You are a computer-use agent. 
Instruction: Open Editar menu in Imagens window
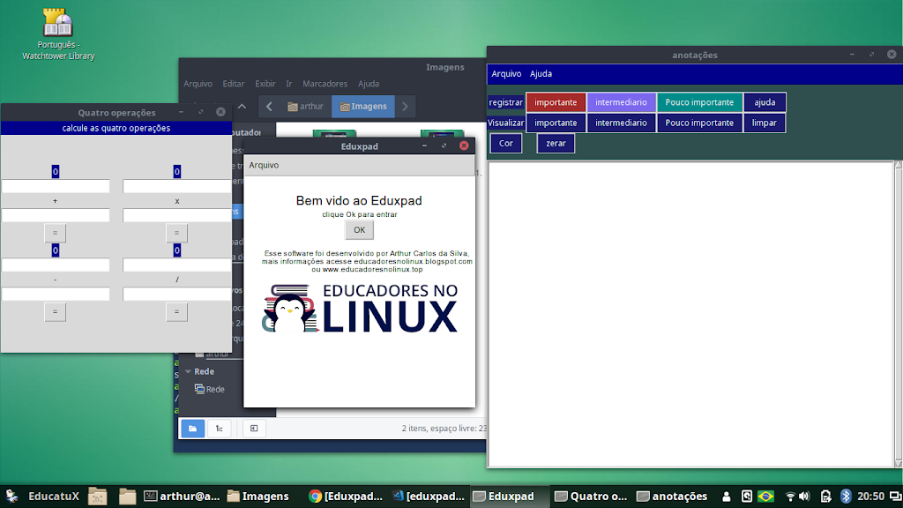pos(233,84)
